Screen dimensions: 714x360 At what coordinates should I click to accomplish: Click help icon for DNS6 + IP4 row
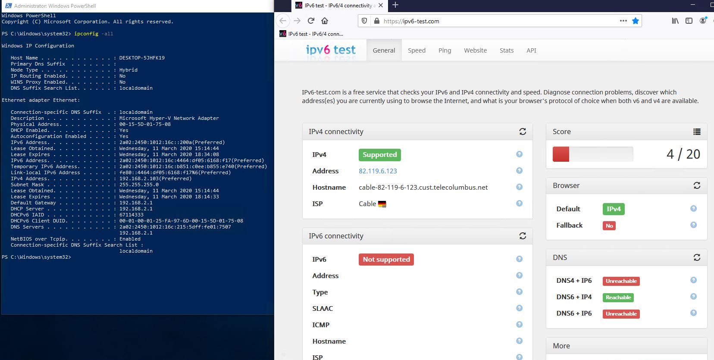[x=693, y=297]
